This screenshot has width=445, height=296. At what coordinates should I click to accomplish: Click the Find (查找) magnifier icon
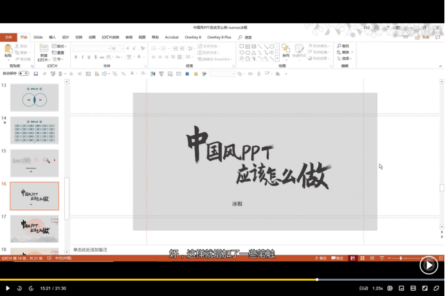tap(339, 46)
